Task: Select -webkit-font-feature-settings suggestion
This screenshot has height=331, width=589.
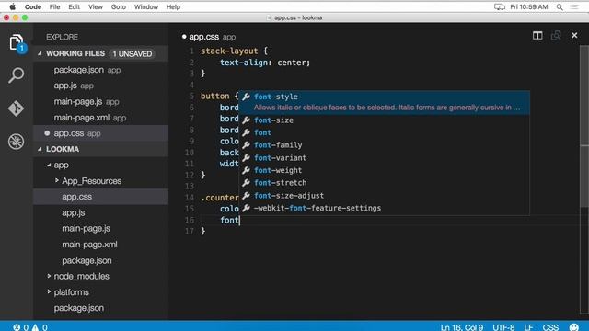Action: coord(385,208)
